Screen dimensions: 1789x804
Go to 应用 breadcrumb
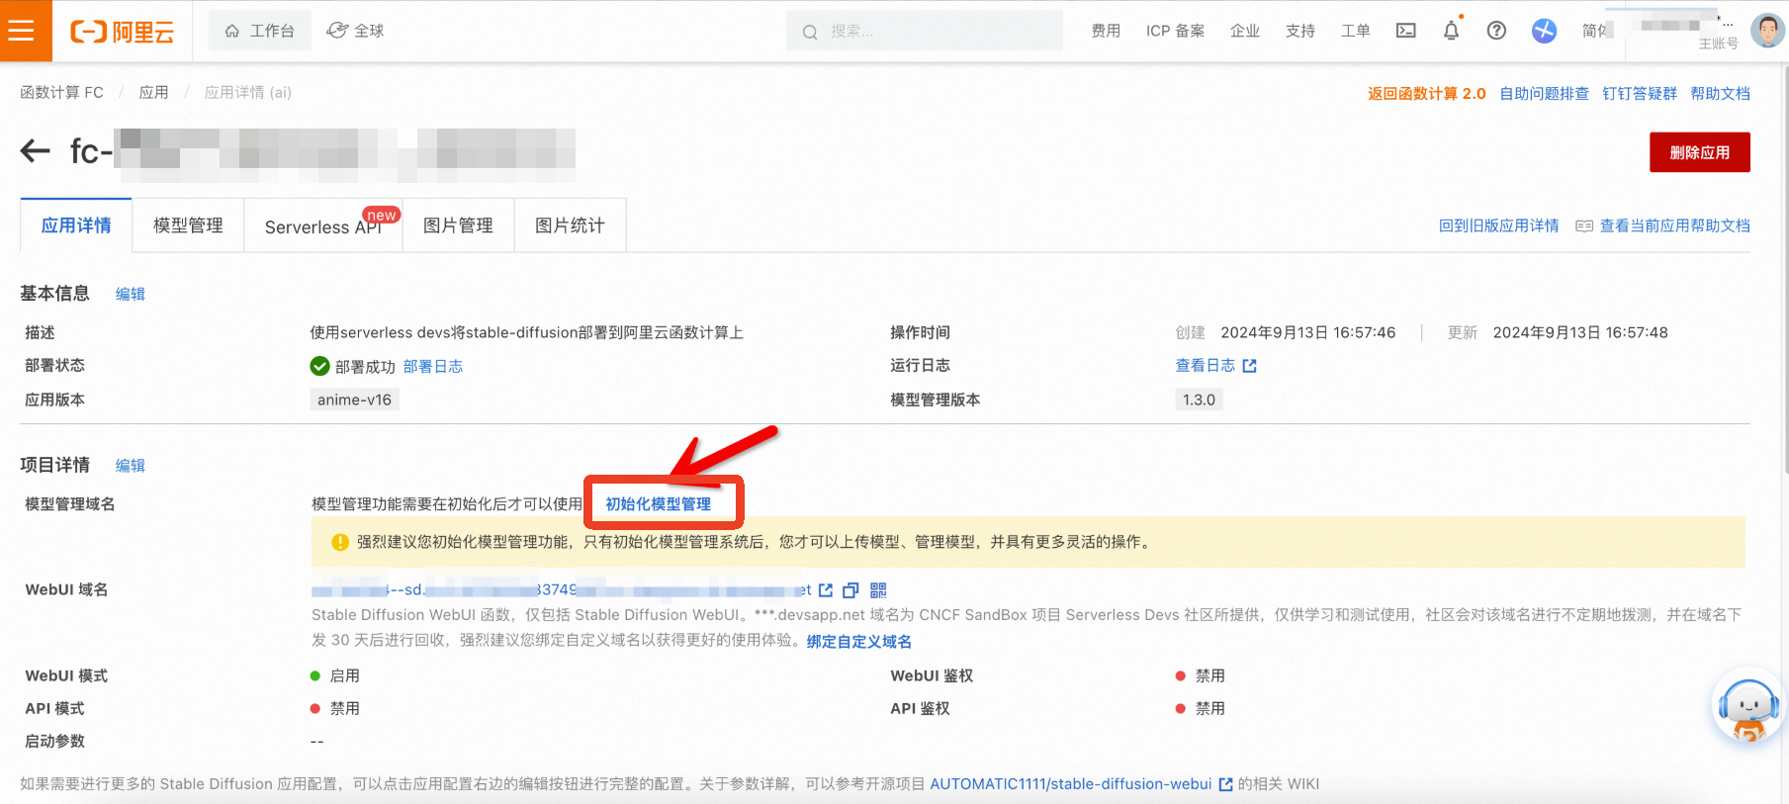(153, 92)
